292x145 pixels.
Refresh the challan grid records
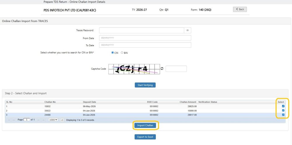click(62, 120)
